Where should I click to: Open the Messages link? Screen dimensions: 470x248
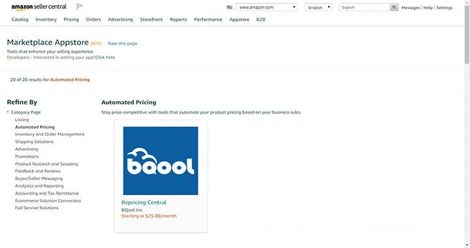[411, 8]
